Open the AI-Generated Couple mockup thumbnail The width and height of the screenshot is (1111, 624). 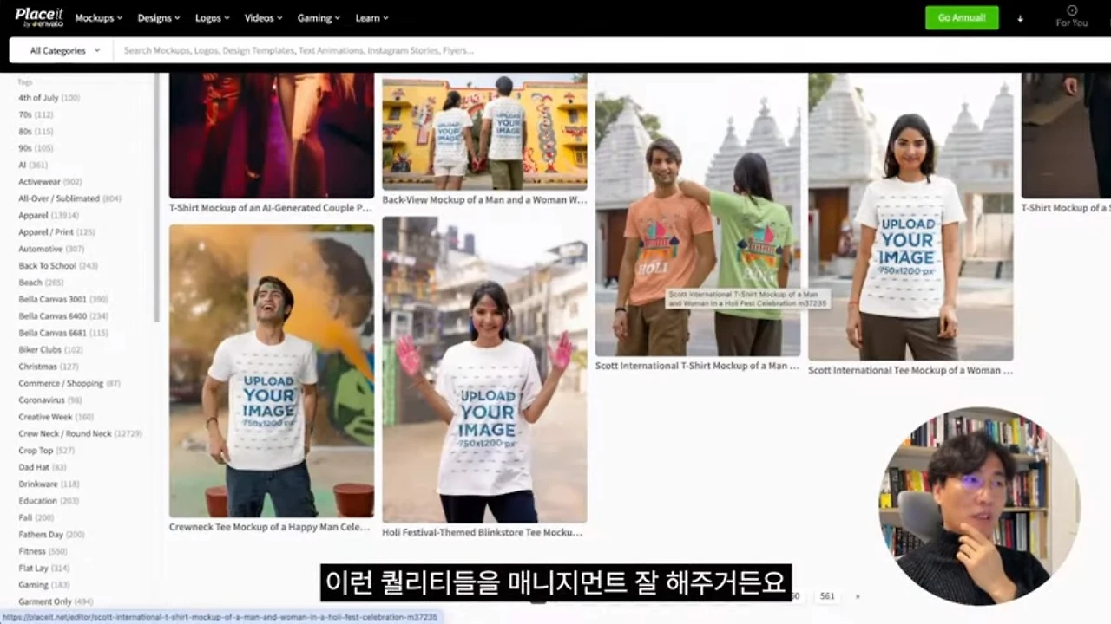click(272, 136)
